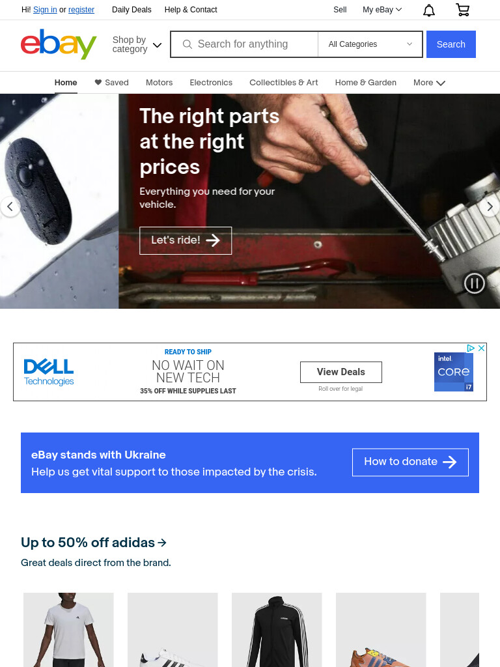
Task: Open the shopping cart icon
Action: [x=462, y=9]
